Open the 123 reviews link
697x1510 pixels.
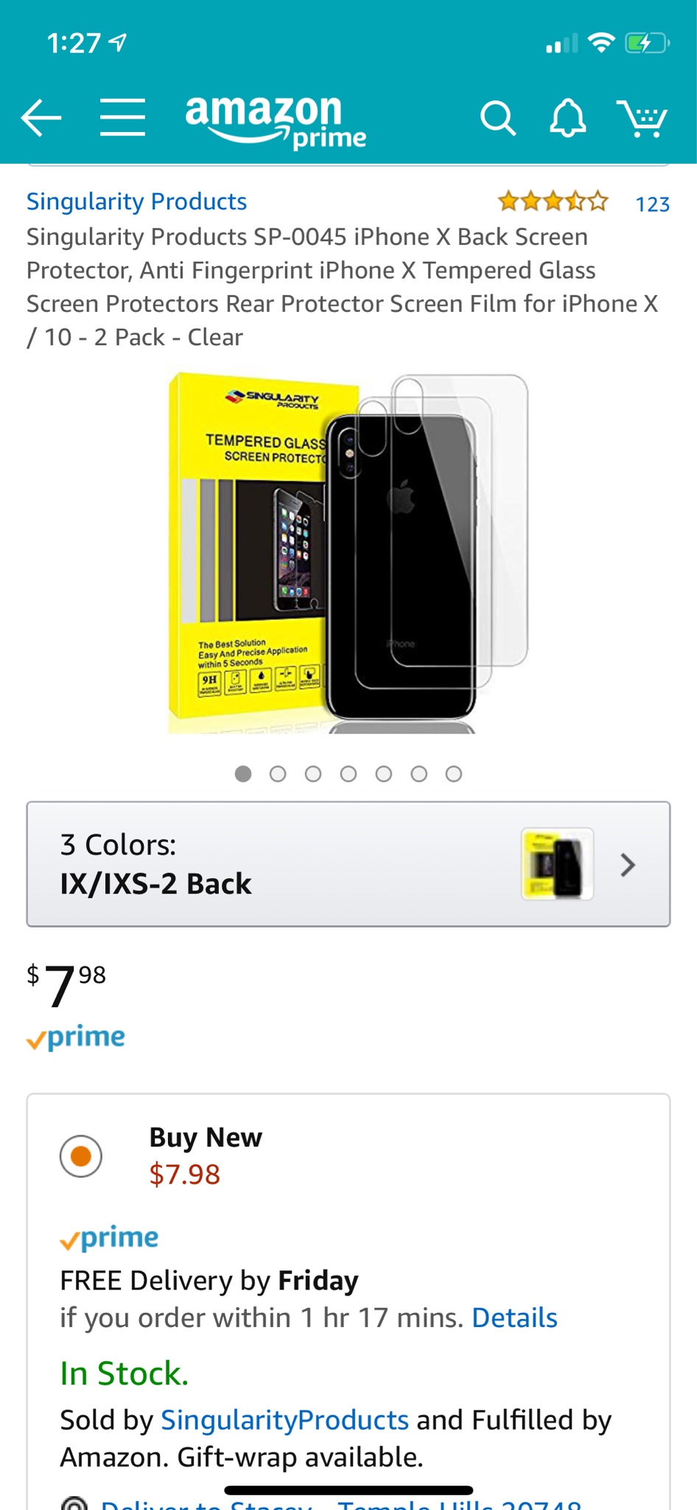click(x=653, y=204)
